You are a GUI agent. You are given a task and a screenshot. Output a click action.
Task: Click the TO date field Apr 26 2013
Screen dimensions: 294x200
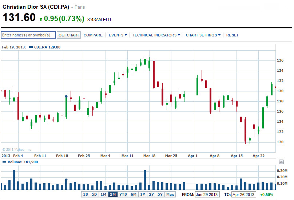[243, 195]
